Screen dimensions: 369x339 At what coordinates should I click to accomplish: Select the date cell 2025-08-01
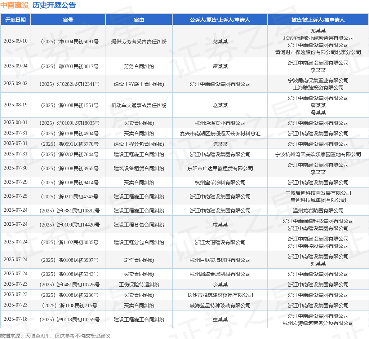click(x=15, y=123)
